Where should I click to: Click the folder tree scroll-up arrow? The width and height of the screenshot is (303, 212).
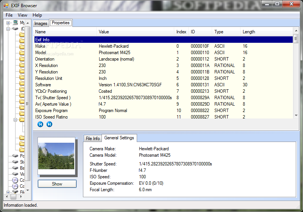click(x=28, y=23)
